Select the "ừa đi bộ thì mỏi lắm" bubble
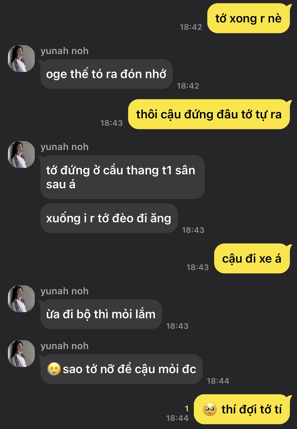This screenshot has height=429, width=297. pyautogui.click(x=101, y=314)
